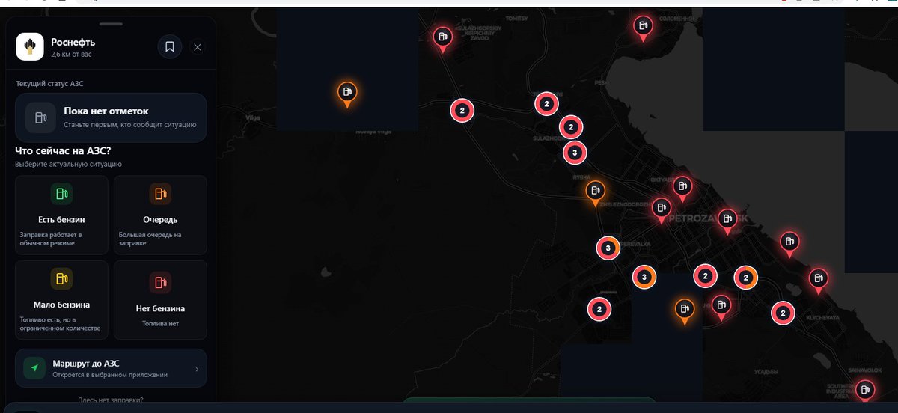Select red station marker near Sainavolok
This screenshot has height=413, width=898.
coord(865,392)
